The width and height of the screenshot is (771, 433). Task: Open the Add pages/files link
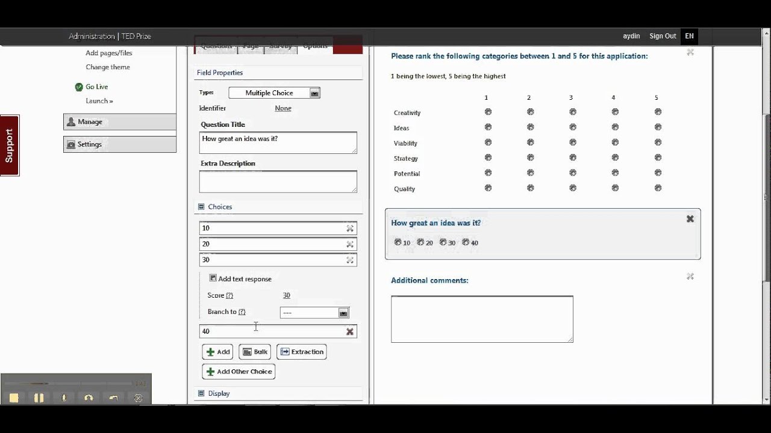[109, 53]
